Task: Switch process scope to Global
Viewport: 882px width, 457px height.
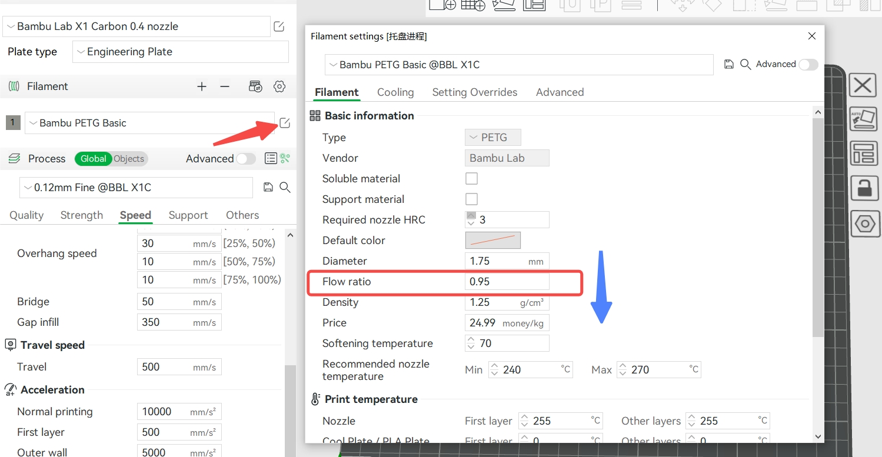Action: (x=93, y=159)
